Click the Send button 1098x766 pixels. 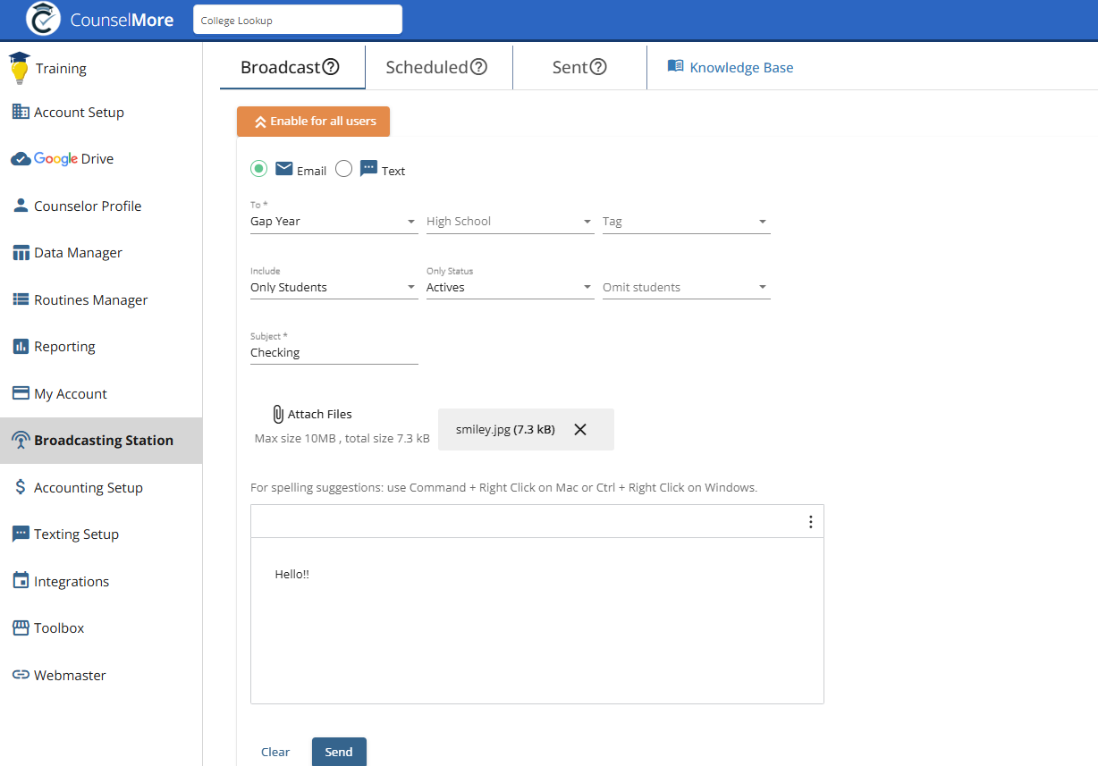point(339,752)
